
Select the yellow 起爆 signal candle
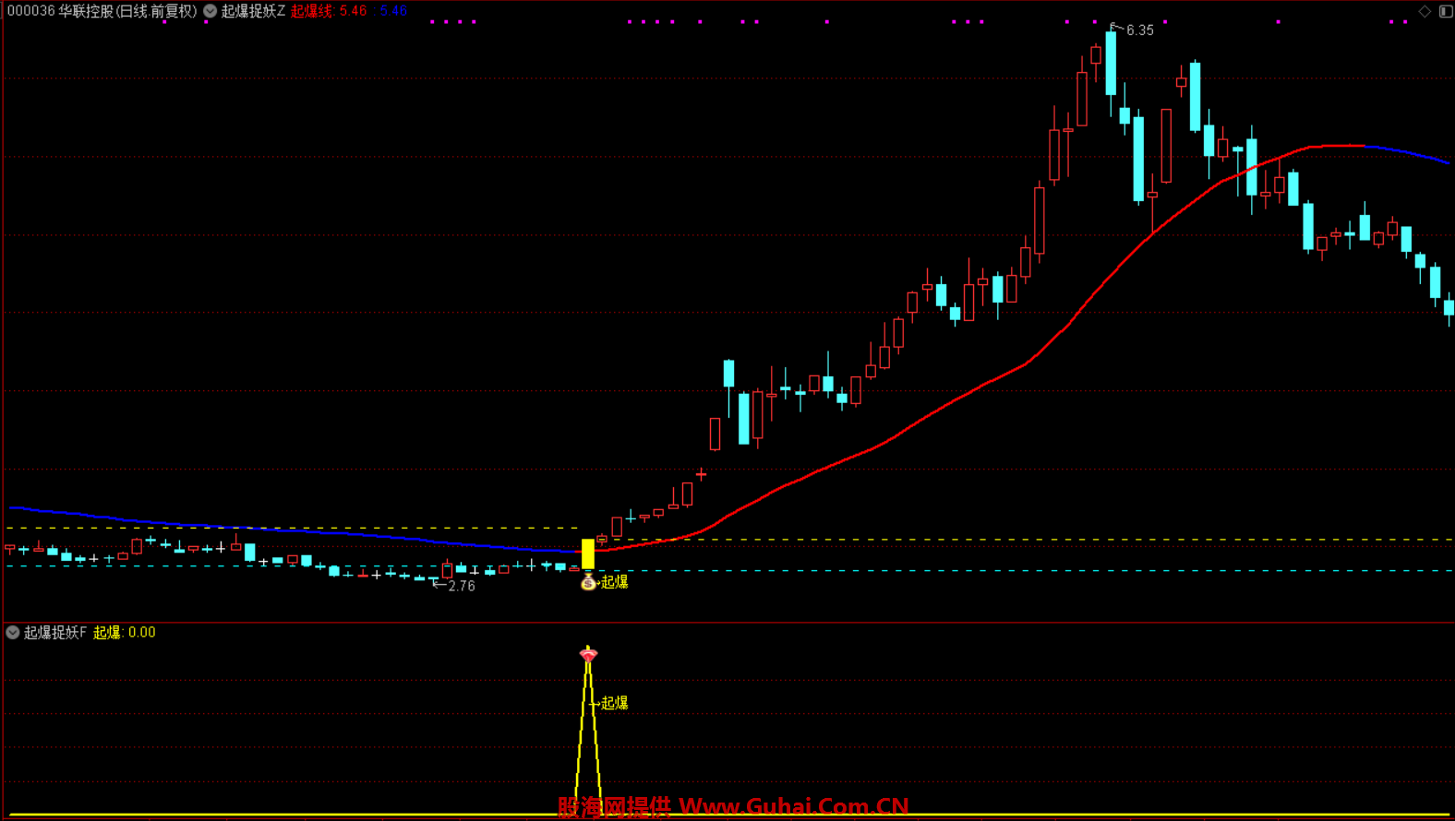[588, 553]
